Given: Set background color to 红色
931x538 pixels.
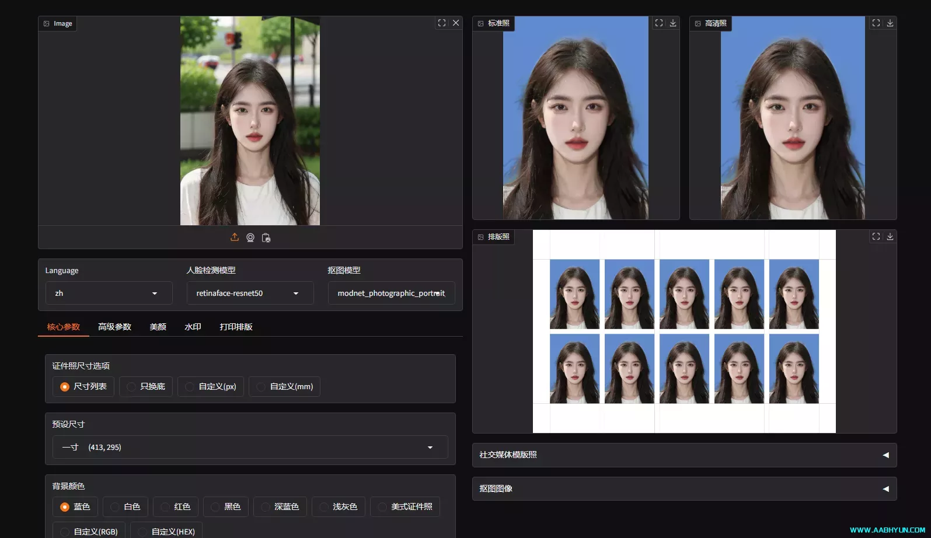Looking at the screenshot, I should pyautogui.click(x=176, y=506).
